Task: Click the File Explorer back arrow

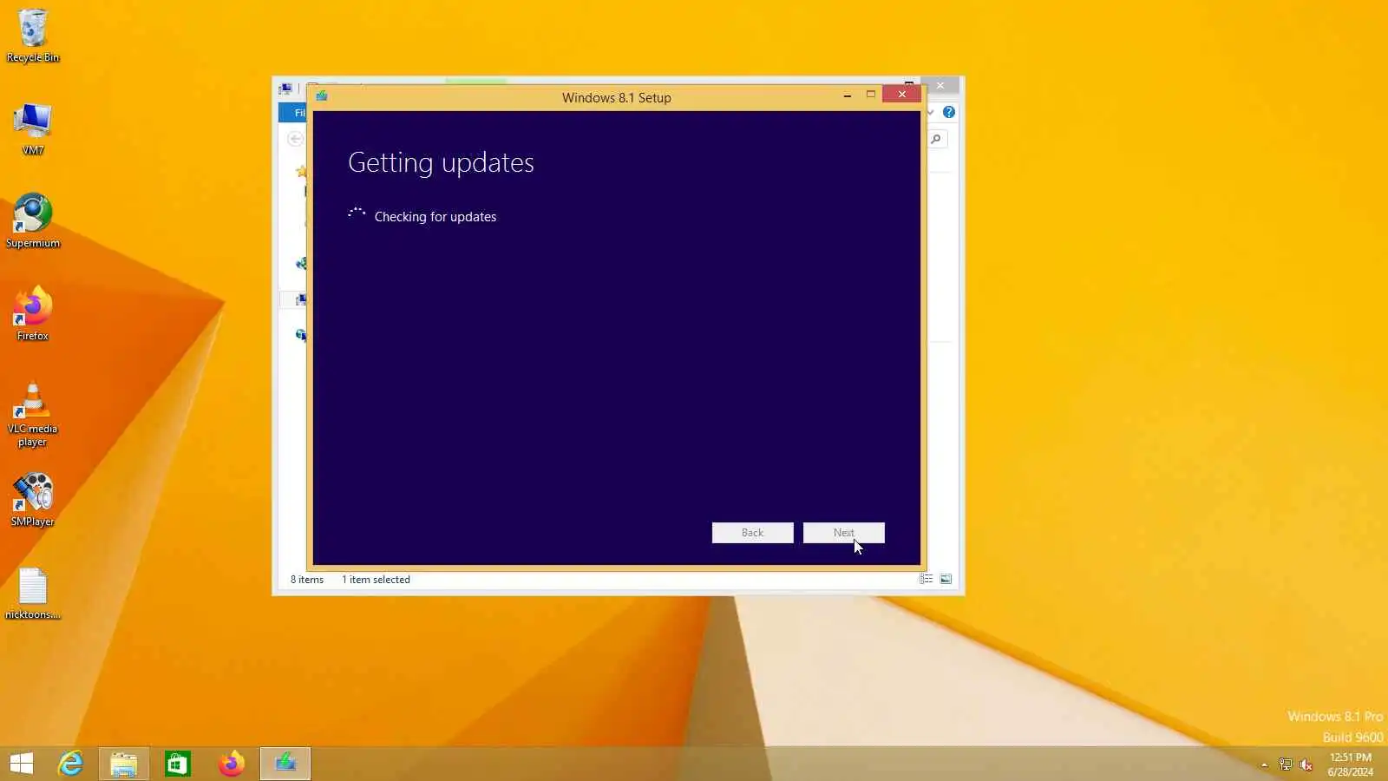Action: (x=295, y=139)
